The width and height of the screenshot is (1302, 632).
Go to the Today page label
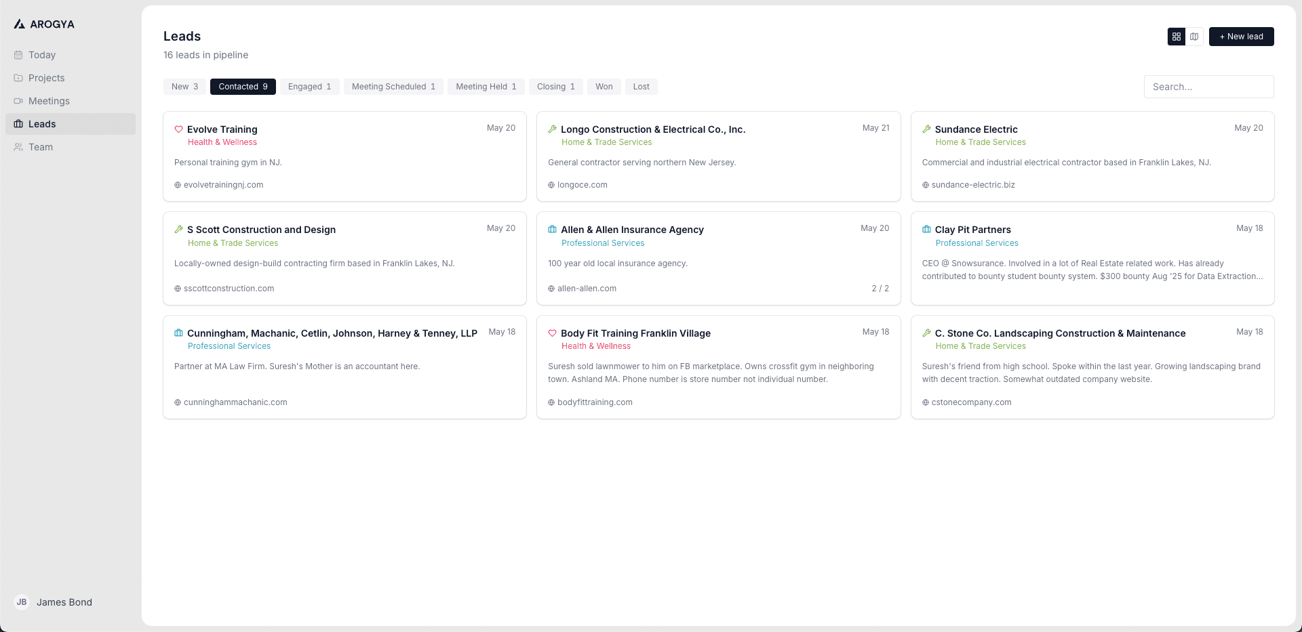[x=42, y=55]
